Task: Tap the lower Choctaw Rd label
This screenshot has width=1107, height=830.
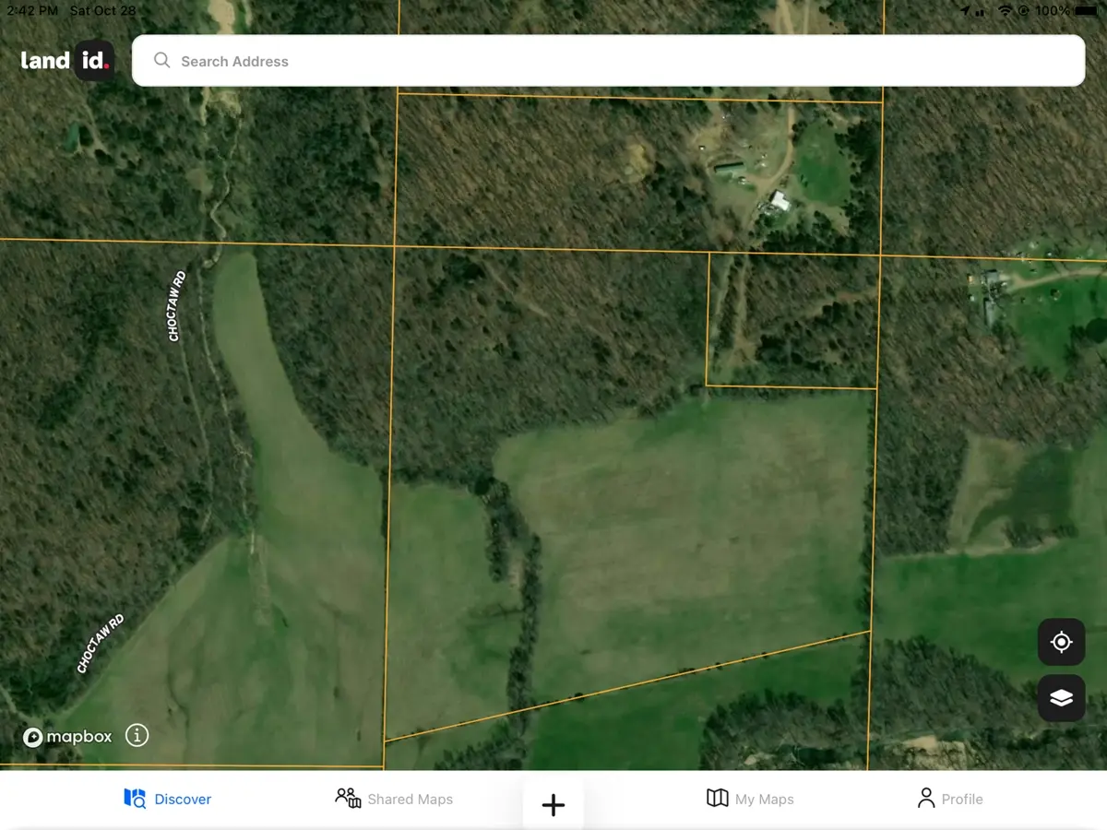Action: (x=100, y=644)
